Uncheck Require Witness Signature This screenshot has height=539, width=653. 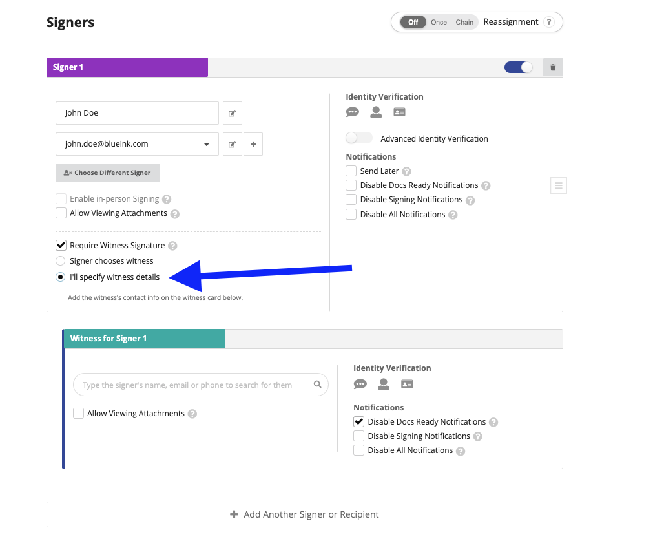point(61,245)
